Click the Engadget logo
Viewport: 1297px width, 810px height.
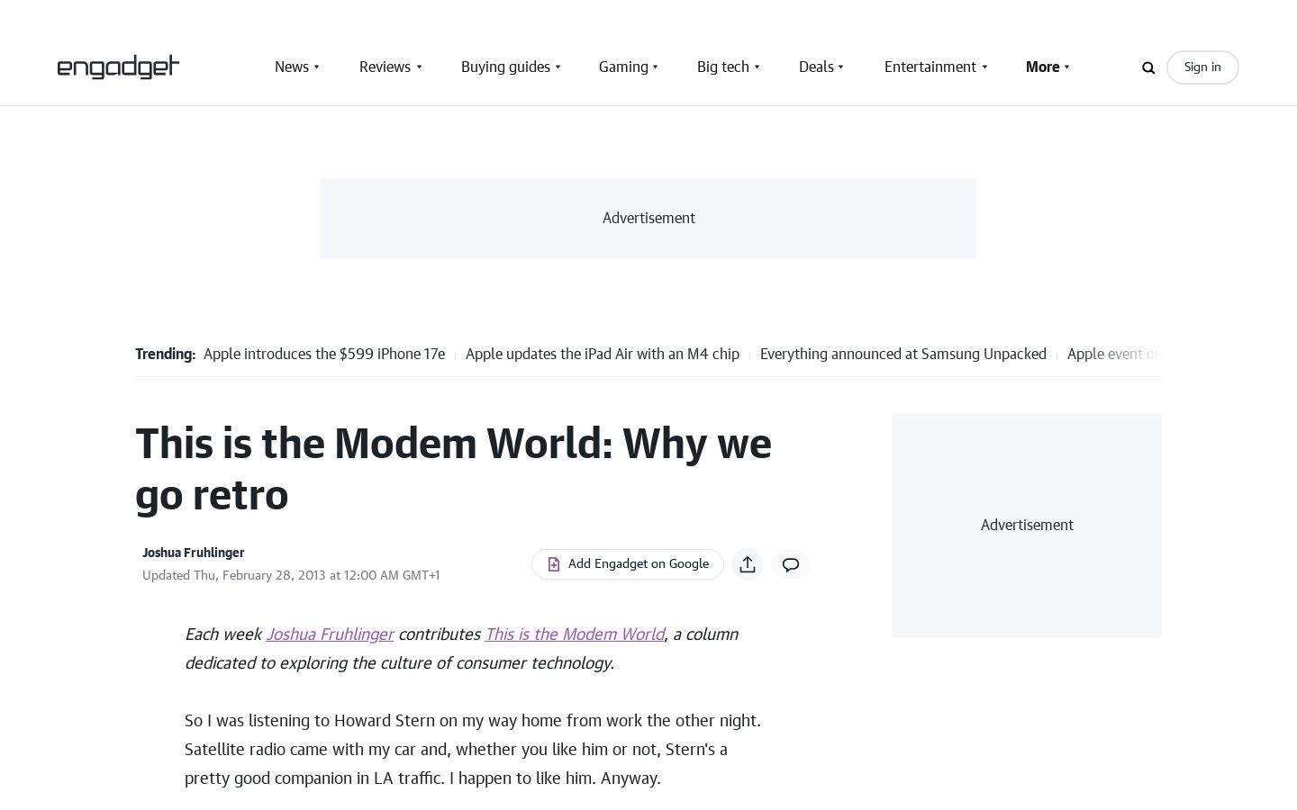pos(118,67)
